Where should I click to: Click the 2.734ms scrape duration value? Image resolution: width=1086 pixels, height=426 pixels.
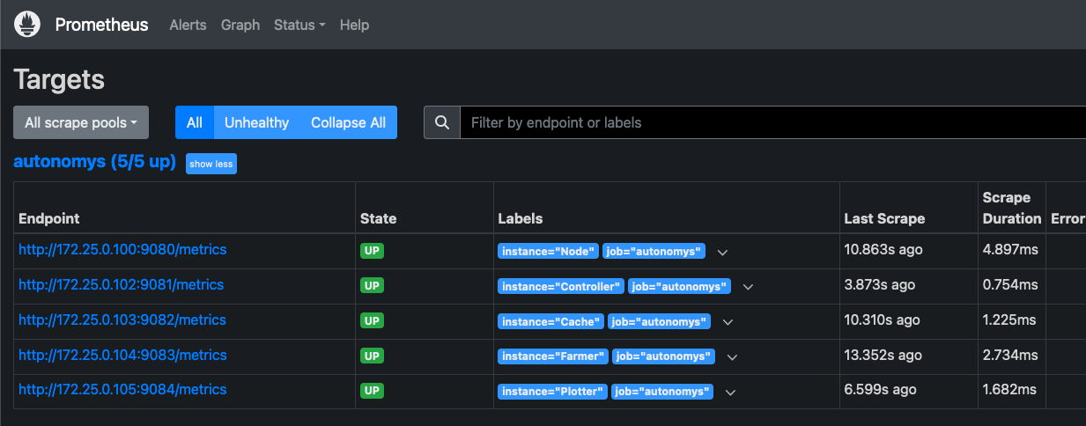coord(1010,356)
